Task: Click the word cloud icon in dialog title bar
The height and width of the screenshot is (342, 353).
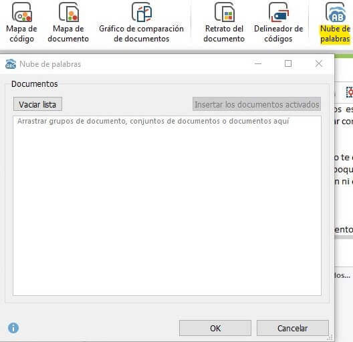Action: (11, 64)
